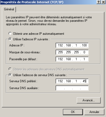
Task: Click the last octet 45 of preferred DNS
Action: 84,81
